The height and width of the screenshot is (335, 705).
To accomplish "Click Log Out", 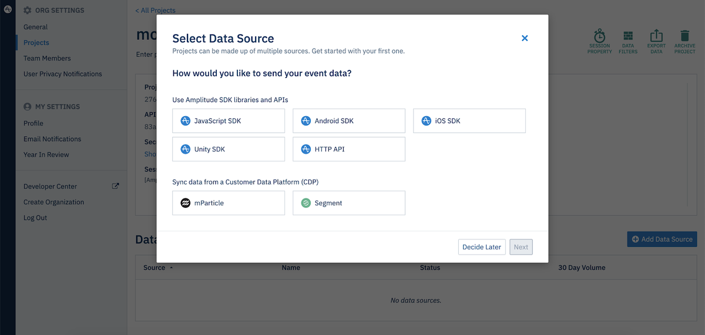I will (x=35, y=218).
